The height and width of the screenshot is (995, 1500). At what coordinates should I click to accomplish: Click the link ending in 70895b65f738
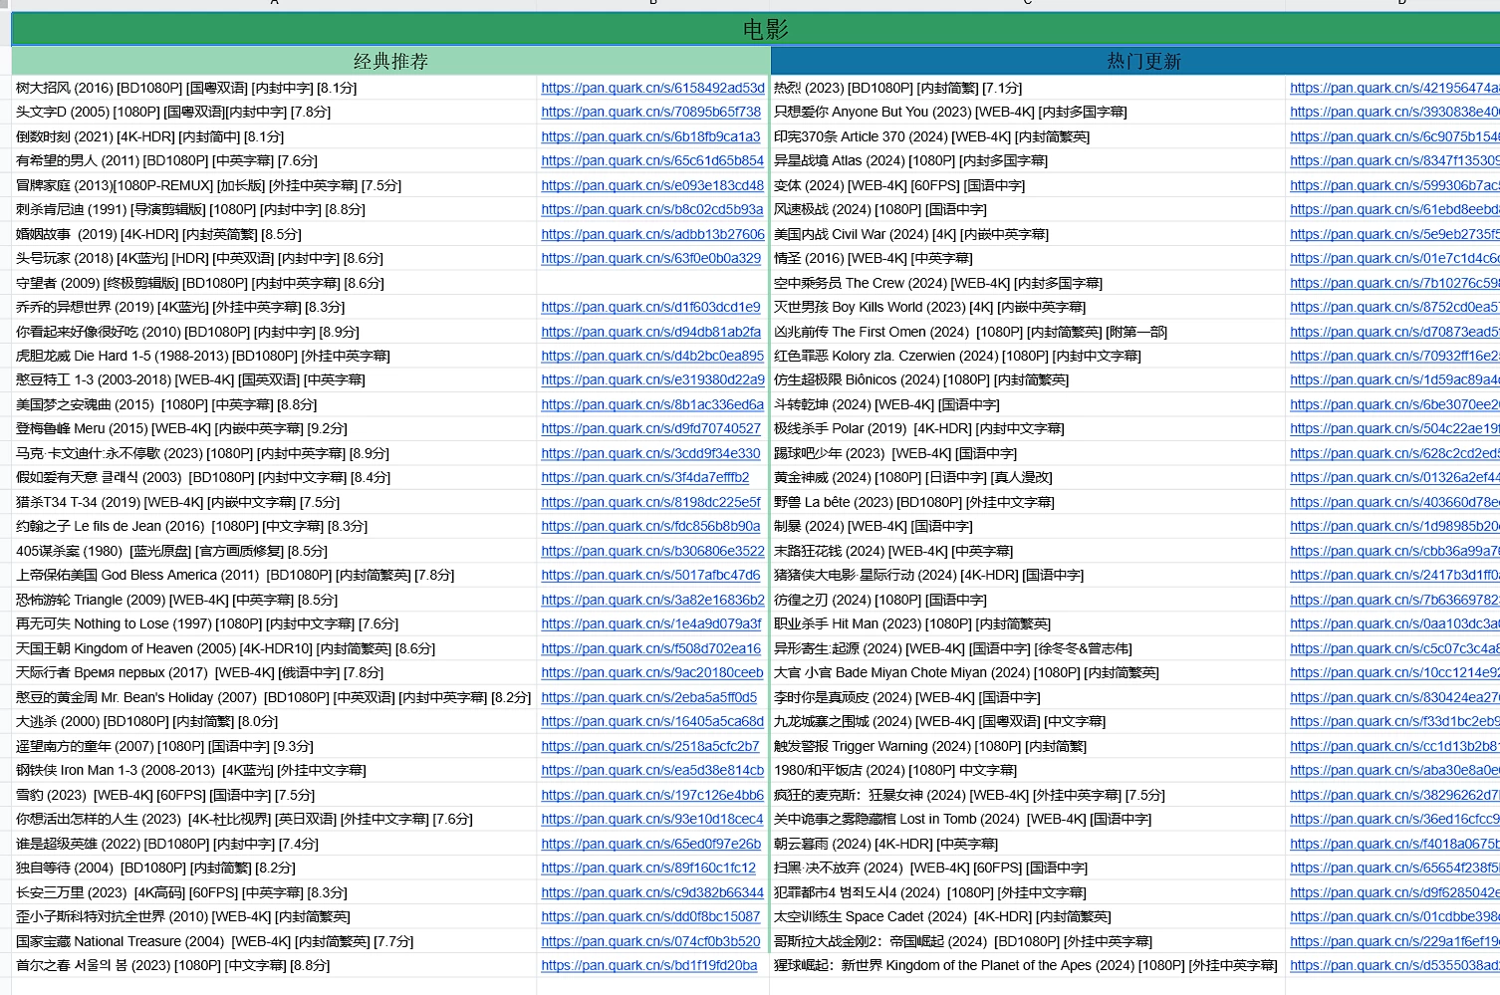[650, 113]
